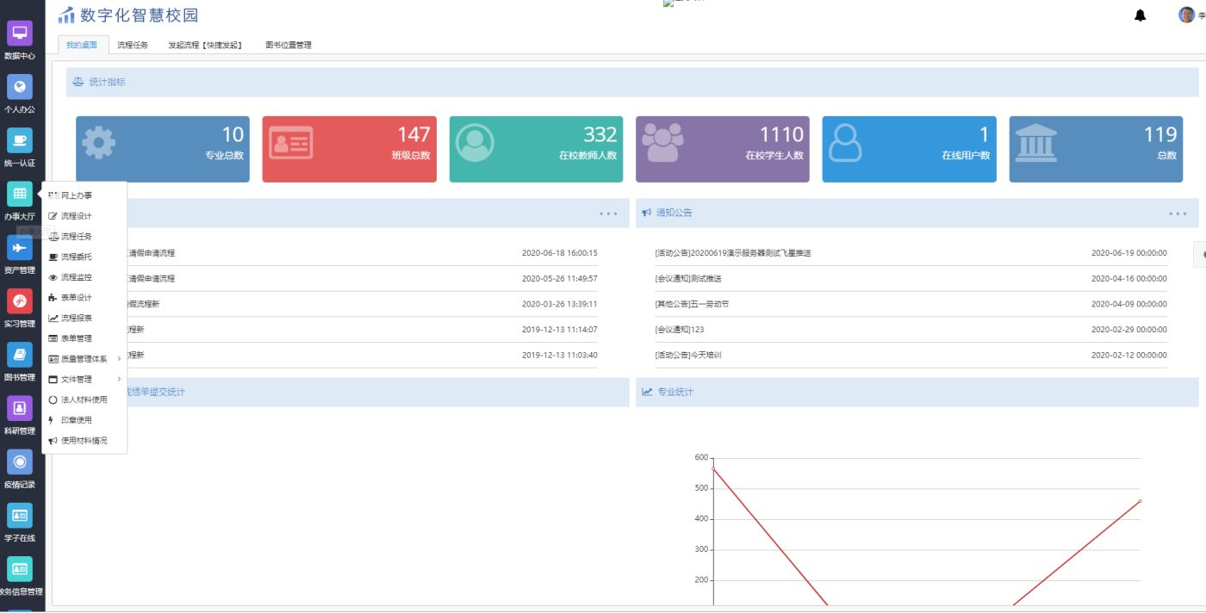Open the [会议通知]测试推送 notice
The height and width of the screenshot is (613, 1206).
coord(688,279)
